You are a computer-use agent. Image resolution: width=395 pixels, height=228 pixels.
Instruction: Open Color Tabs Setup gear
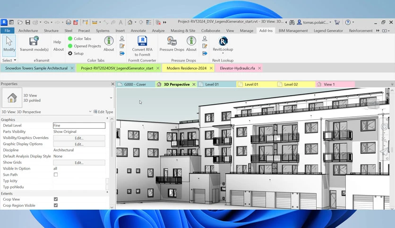coord(70,53)
